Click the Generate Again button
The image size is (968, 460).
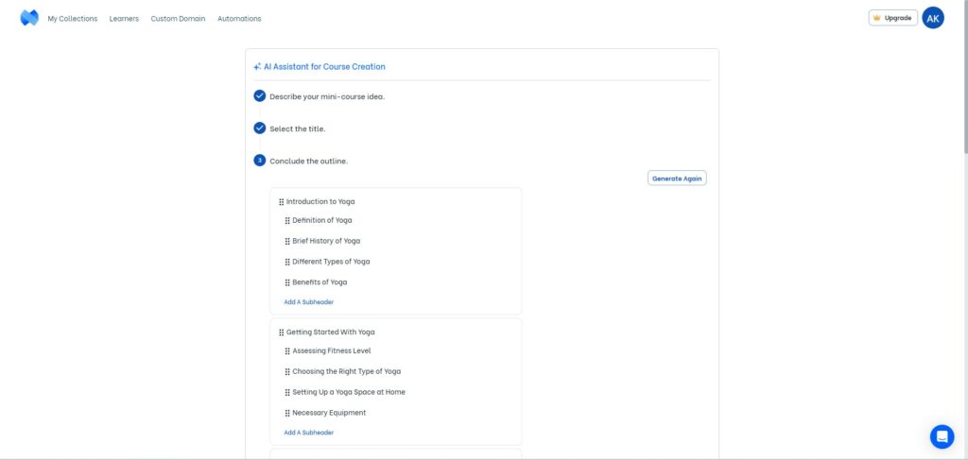pyautogui.click(x=677, y=179)
